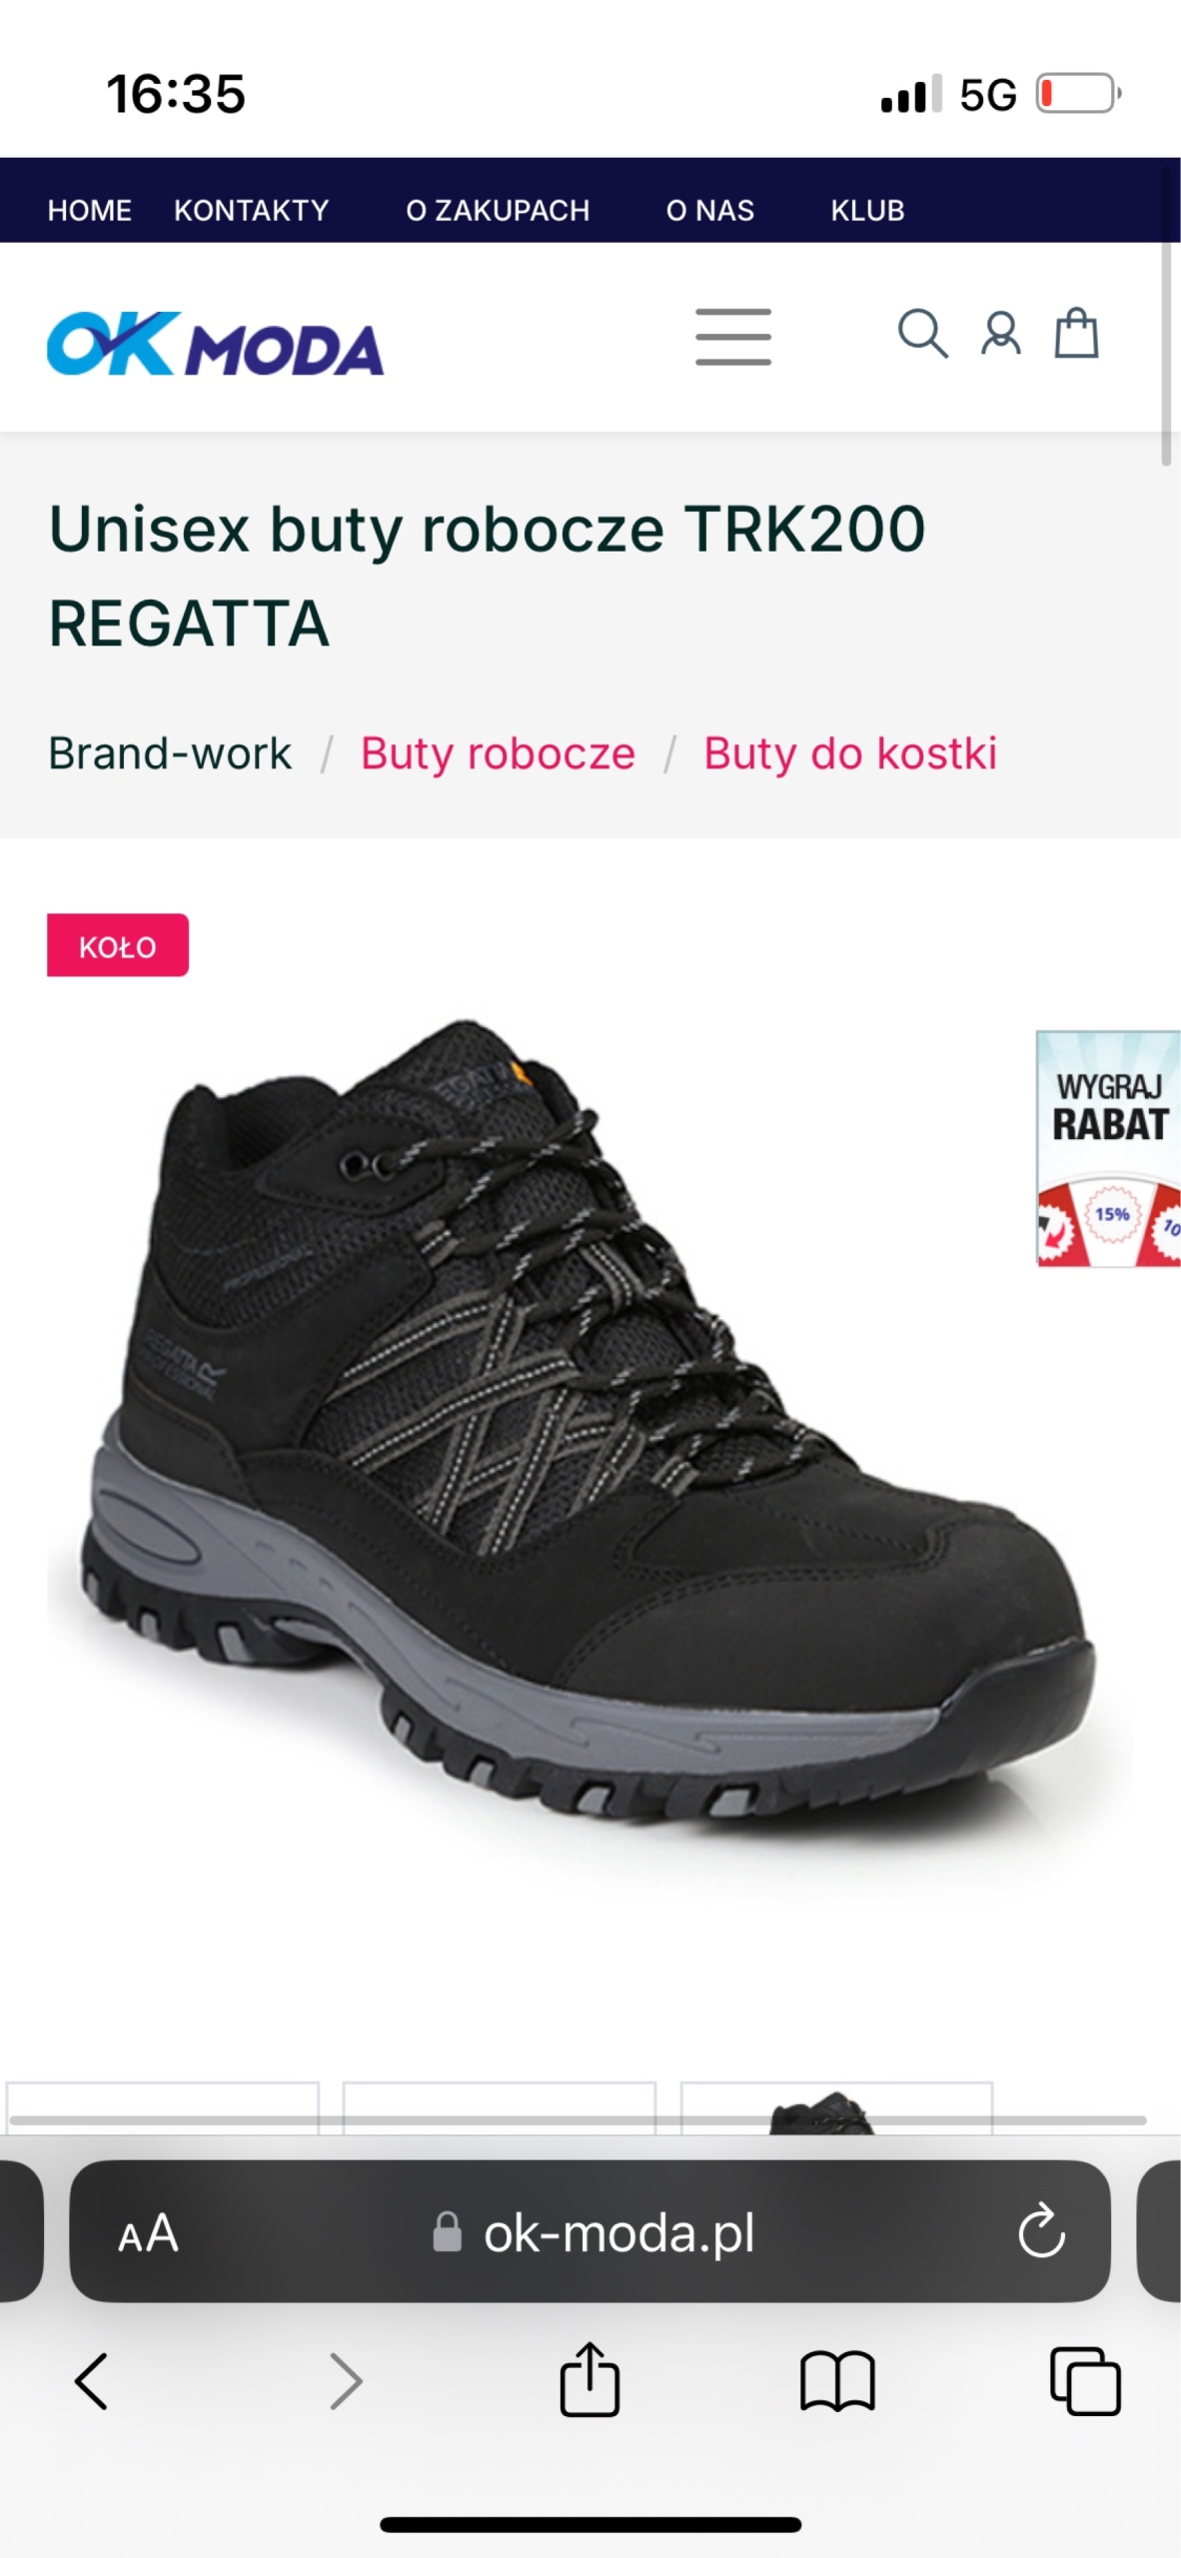1181x2558 pixels.
Task: Tap the Safari forward arrow
Action: [x=346, y=2381]
